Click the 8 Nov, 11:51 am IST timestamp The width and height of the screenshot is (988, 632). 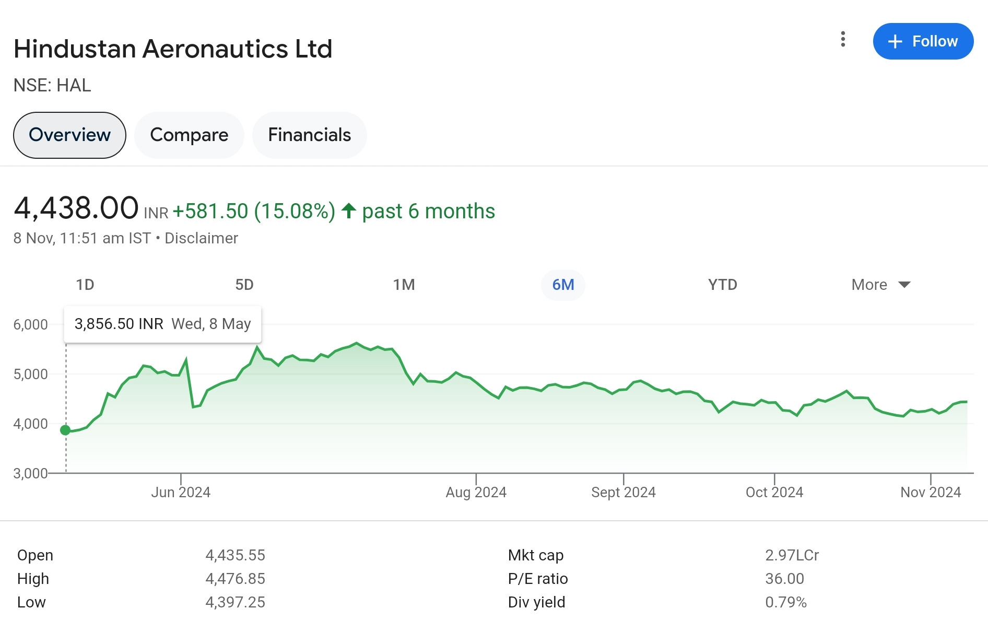[82, 238]
